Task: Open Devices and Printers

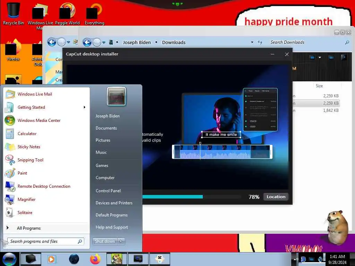Action: click(114, 203)
